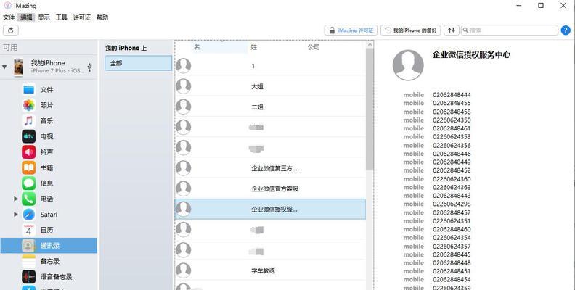
Task: Select the 企业微信官方客服 contact
Action: click(x=270, y=189)
